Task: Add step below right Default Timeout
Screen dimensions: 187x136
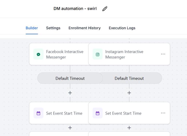Action: click(129, 93)
